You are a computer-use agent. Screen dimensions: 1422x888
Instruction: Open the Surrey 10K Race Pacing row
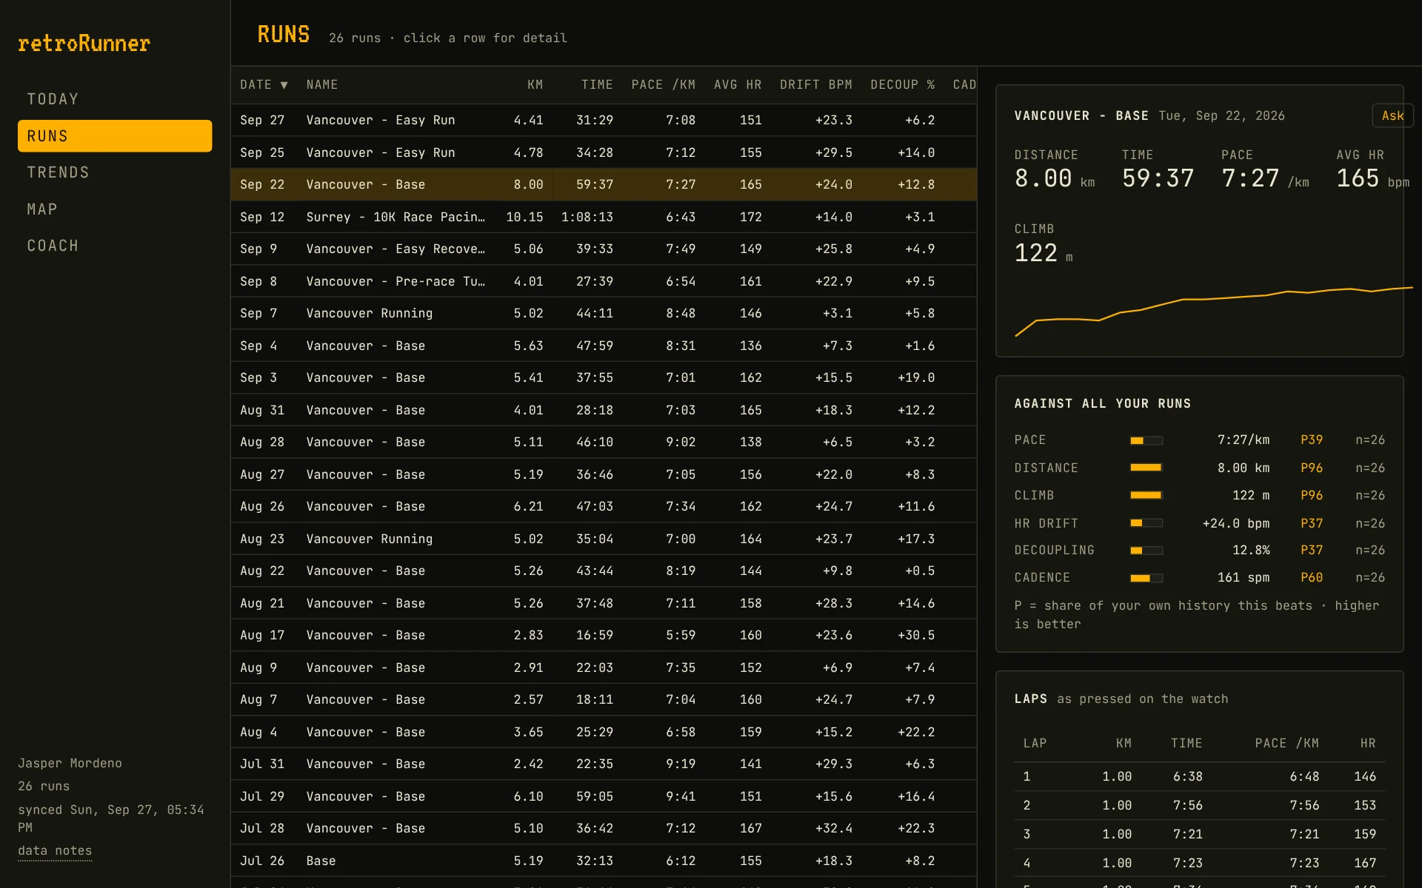(x=604, y=217)
